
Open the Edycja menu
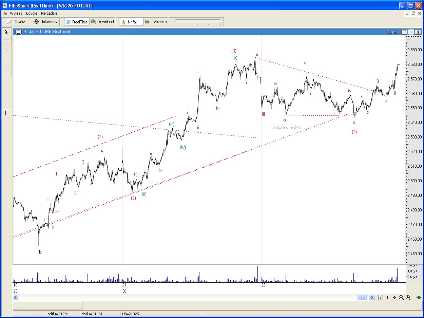pos(32,13)
